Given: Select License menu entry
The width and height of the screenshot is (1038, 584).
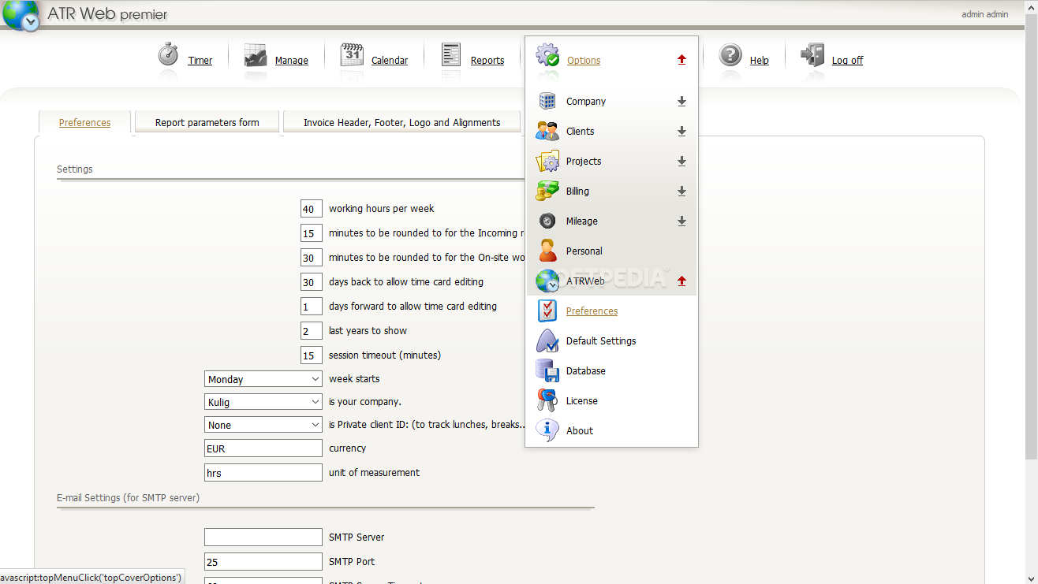Looking at the screenshot, I should coord(582,401).
